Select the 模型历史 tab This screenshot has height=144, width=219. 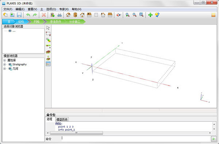coord(62,119)
